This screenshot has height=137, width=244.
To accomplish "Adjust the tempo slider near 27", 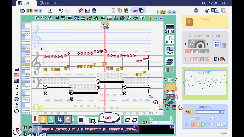I will click(161, 123).
